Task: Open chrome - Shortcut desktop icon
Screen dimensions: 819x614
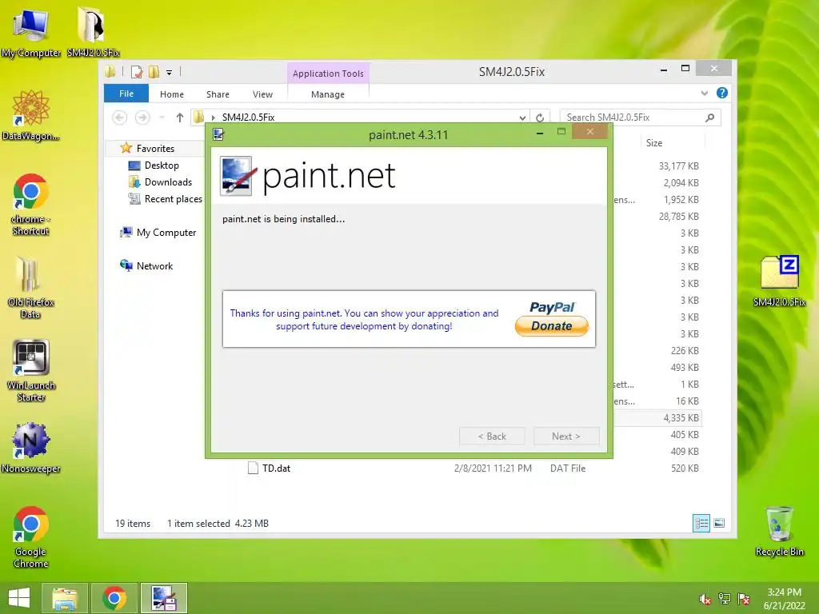Action: tap(30, 204)
